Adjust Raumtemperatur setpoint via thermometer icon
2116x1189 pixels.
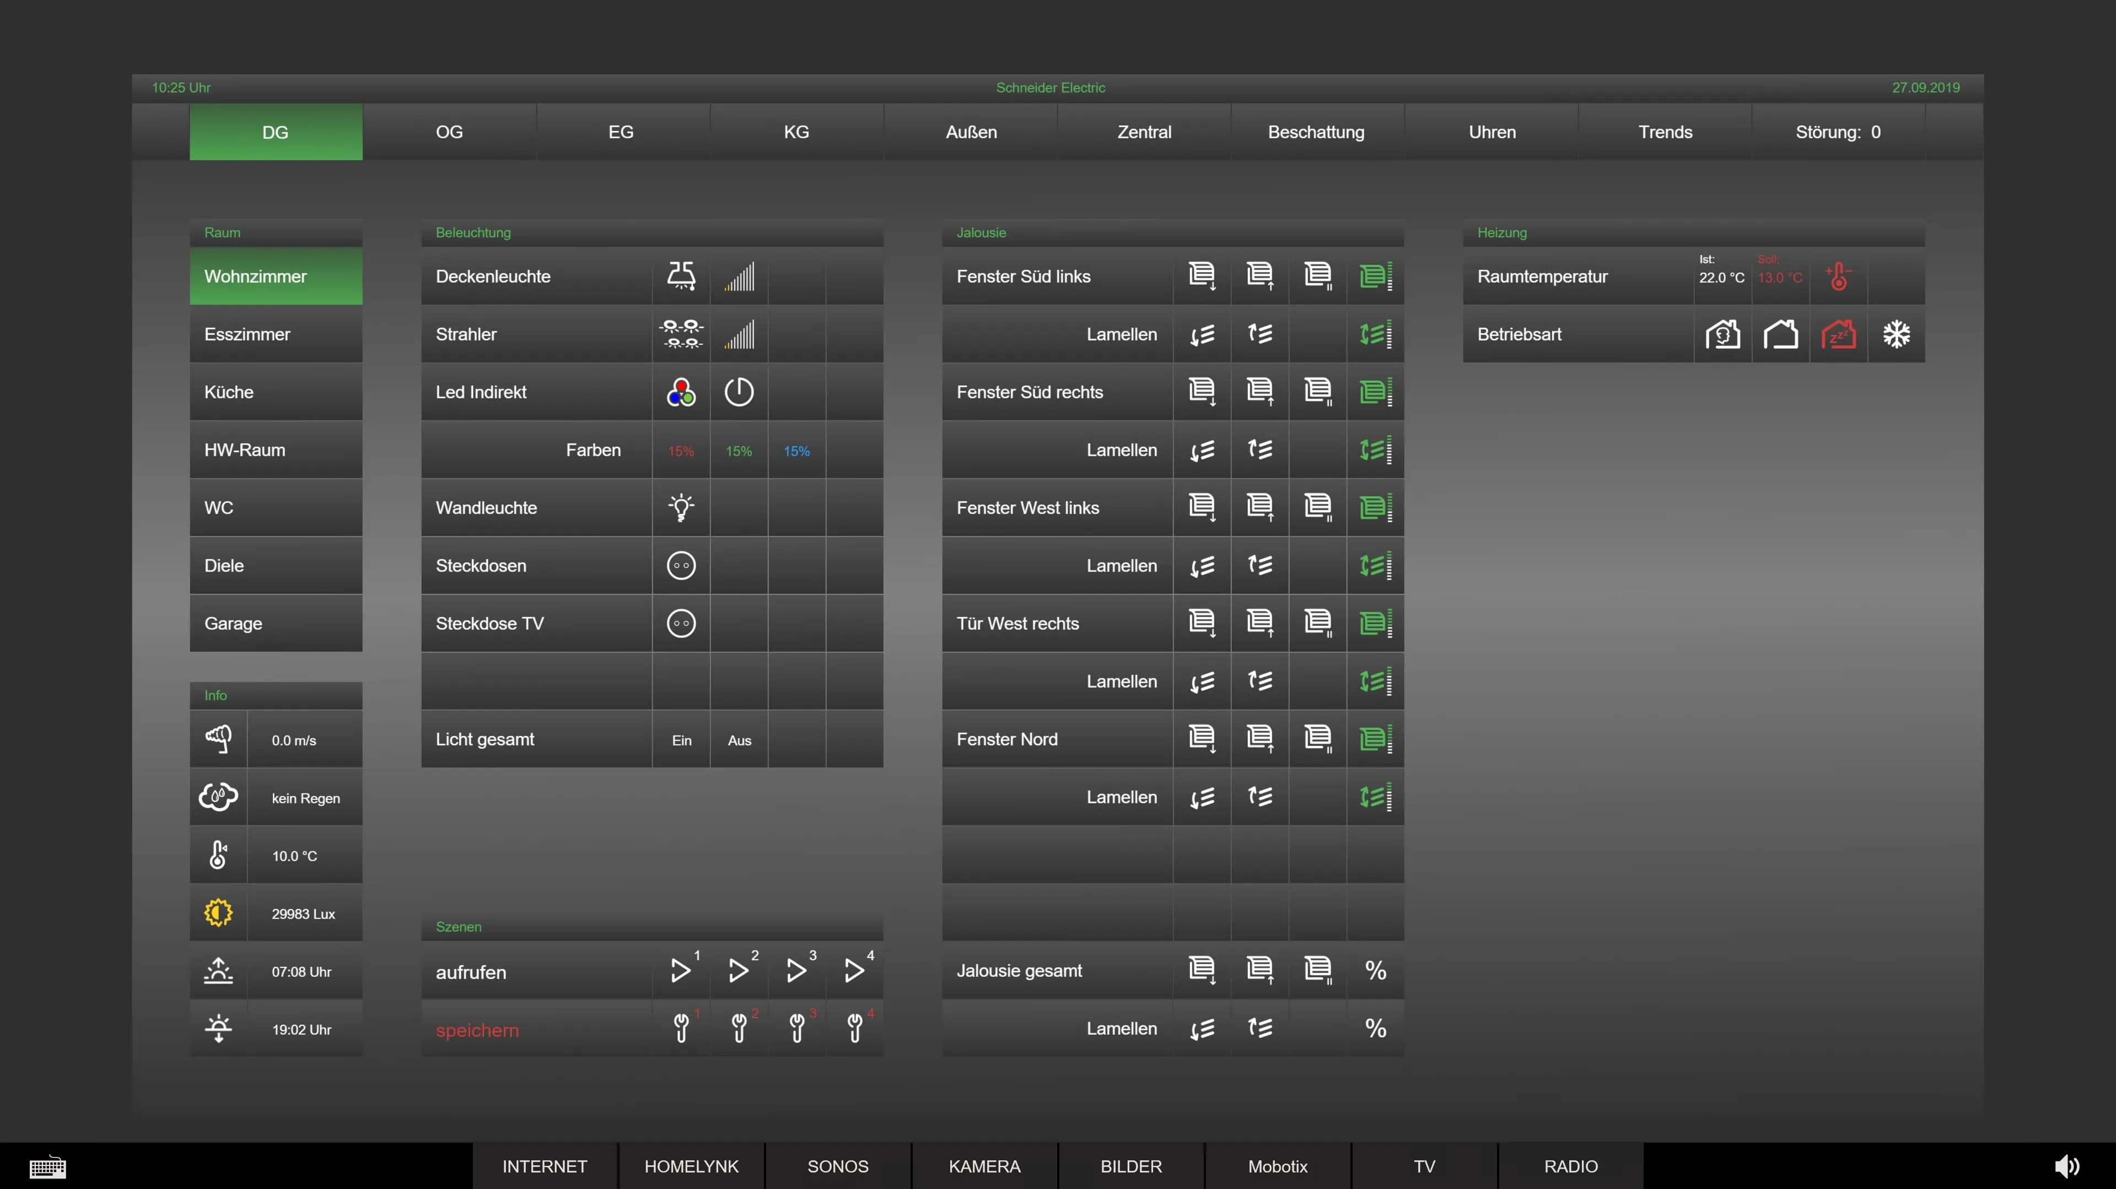[x=1839, y=277]
